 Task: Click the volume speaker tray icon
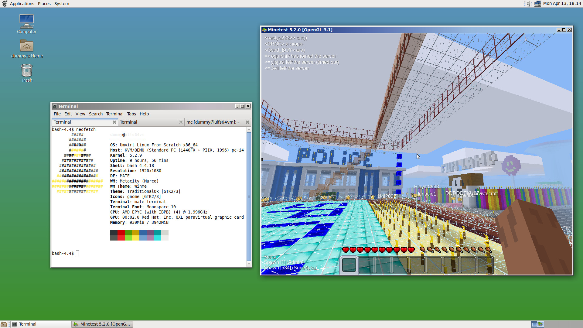pyautogui.click(x=529, y=4)
